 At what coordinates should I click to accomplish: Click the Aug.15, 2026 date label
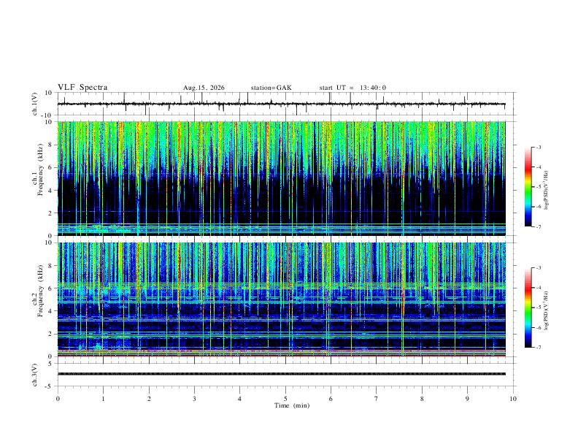(x=204, y=88)
